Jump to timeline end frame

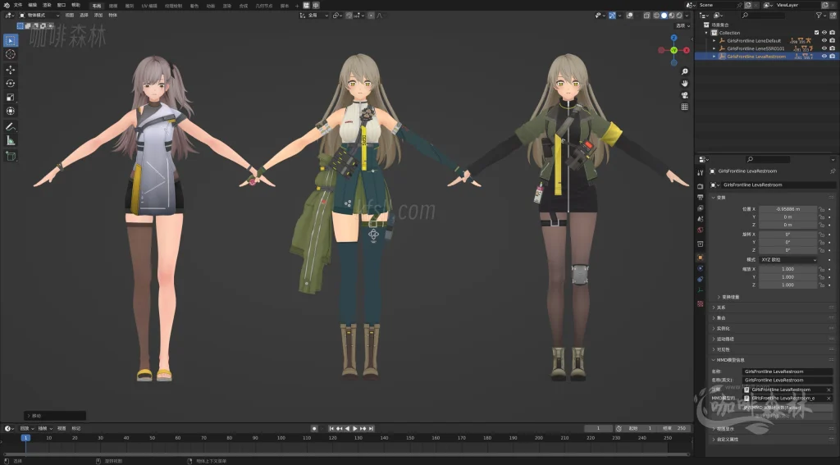click(x=371, y=429)
